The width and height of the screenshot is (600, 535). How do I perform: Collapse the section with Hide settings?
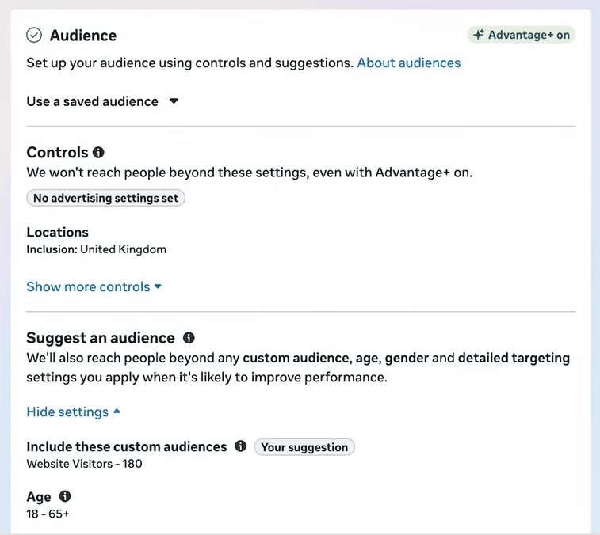(73, 412)
